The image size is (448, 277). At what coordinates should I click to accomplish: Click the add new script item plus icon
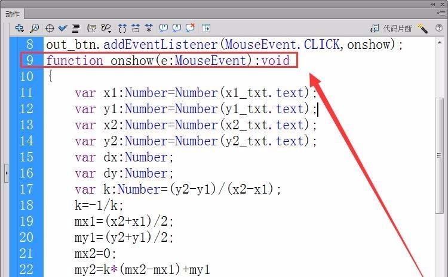20,28
